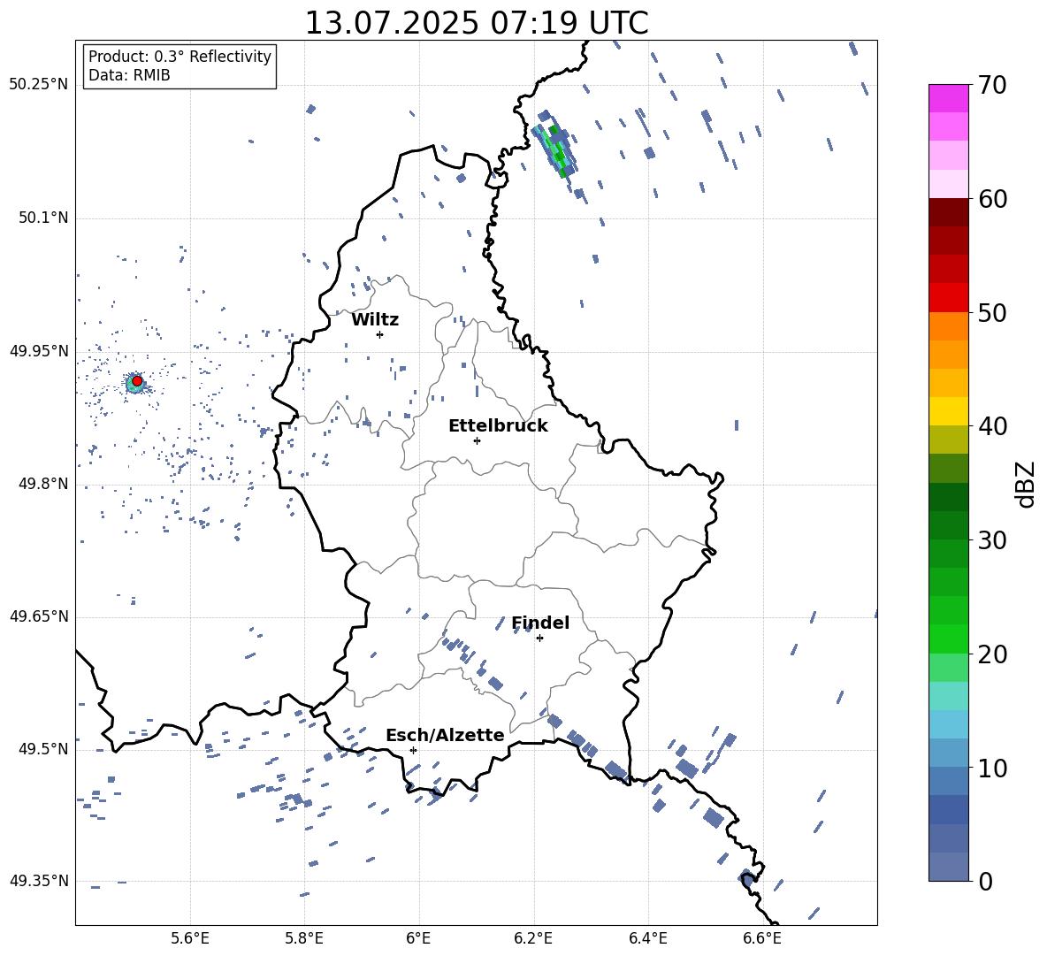
Task: Click the colorbar tick label 40
Action: click(992, 426)
